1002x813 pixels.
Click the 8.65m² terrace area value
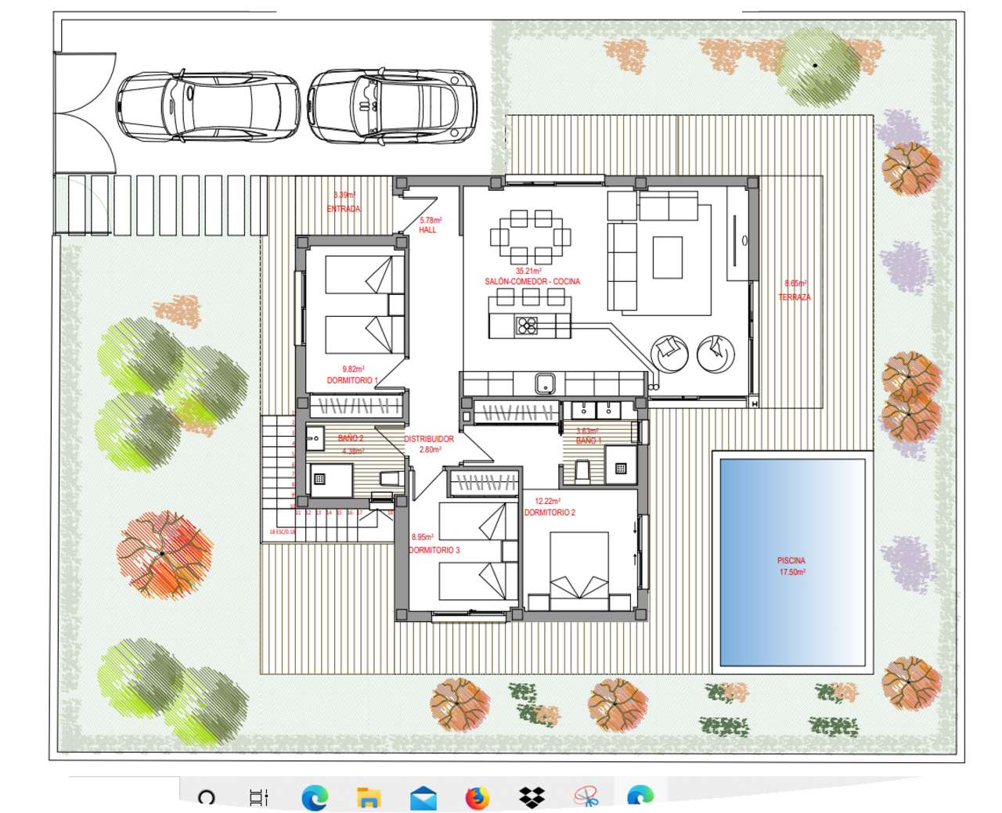(x=795, y=284)
